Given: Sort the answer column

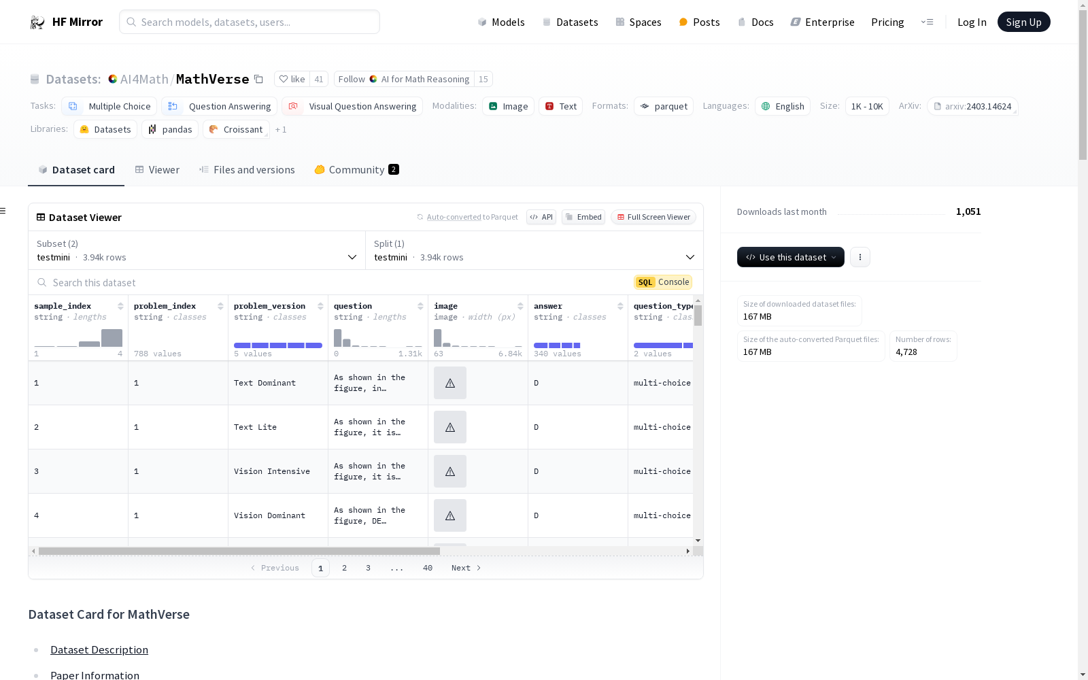Looking at the screenshot, I should 620,306.
